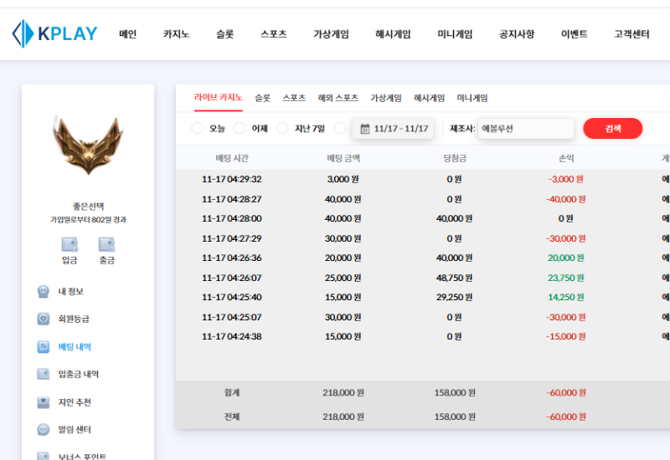Open 미니게임 in the top navigation
The image size is (670, 460).
tap(455, 33)
